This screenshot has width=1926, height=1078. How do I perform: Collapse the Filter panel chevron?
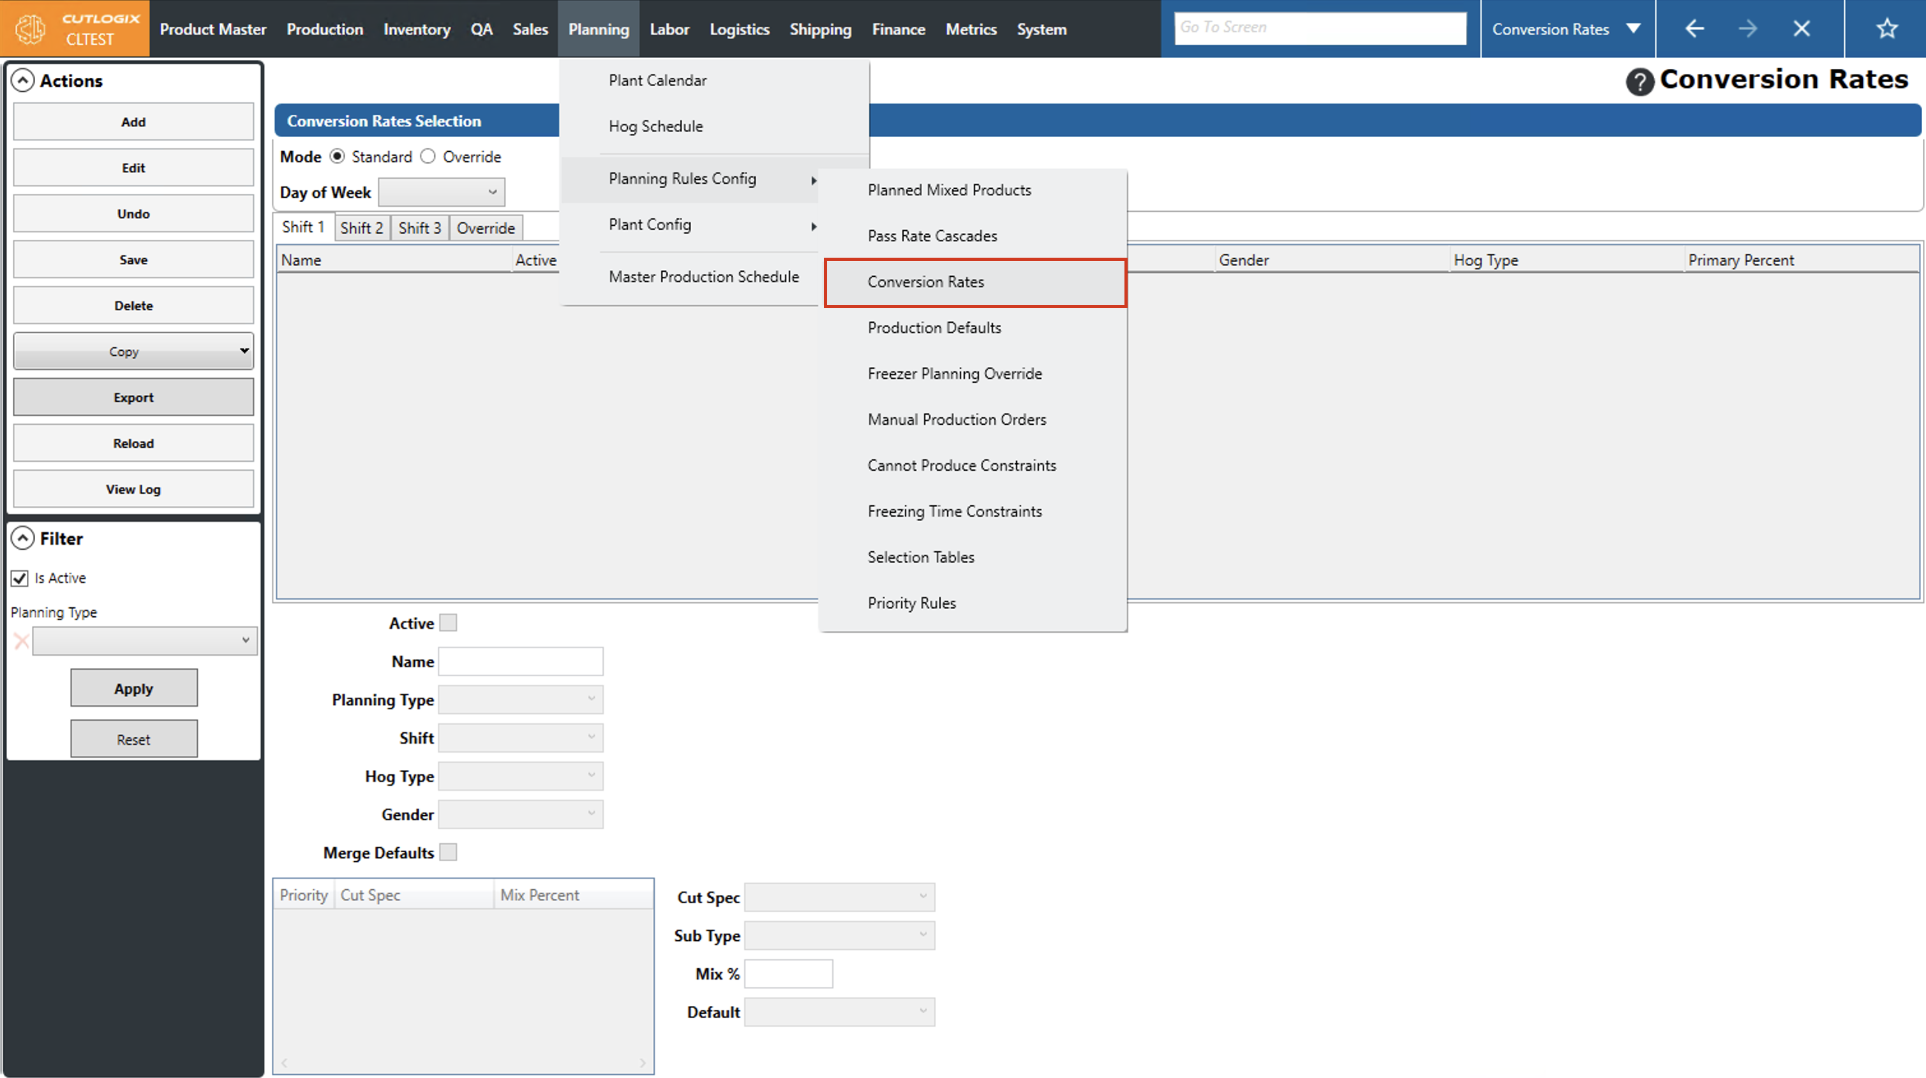[23, 538]
